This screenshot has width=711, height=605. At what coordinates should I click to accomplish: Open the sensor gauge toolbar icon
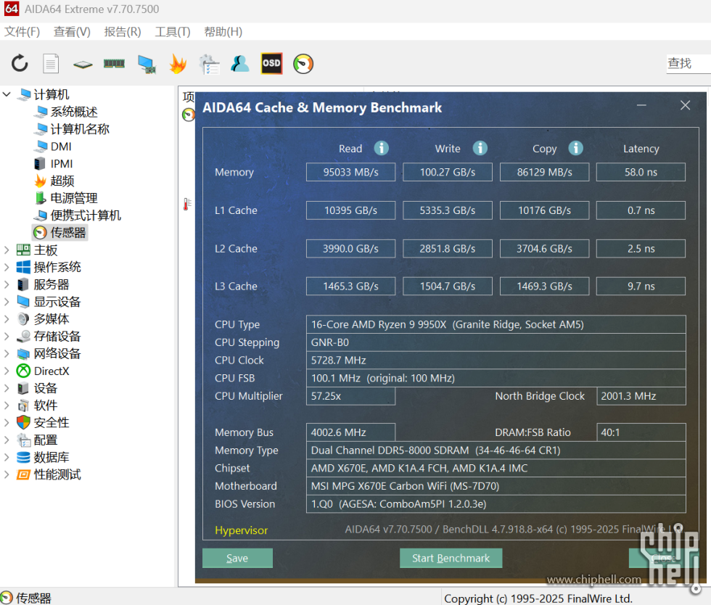click(303, 64)
